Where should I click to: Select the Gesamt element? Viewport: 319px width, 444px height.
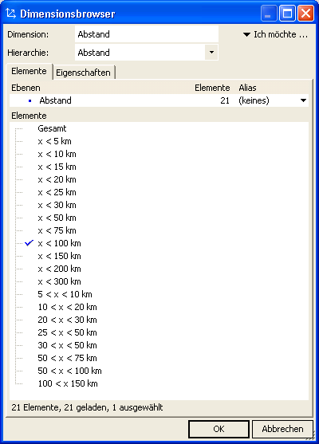[52, 128]
